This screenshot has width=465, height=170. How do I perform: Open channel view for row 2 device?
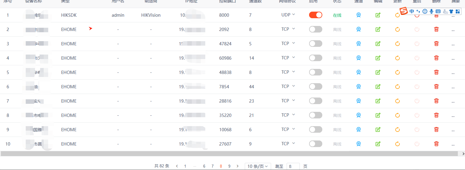[x=358, y=29]
